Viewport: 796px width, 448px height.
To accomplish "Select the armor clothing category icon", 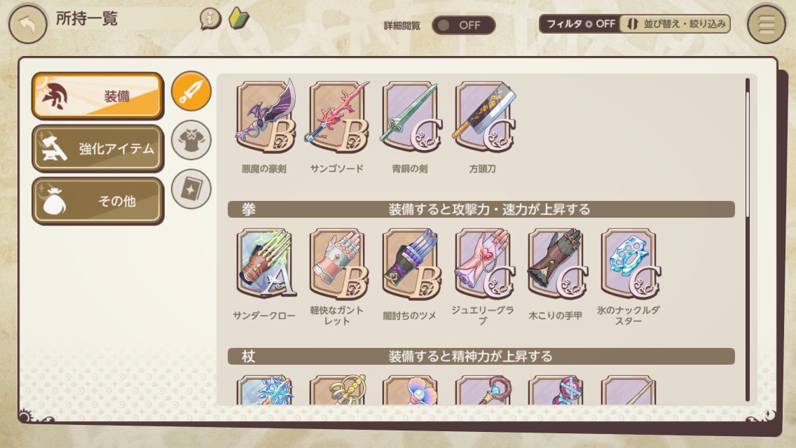I will coord(191,140).
